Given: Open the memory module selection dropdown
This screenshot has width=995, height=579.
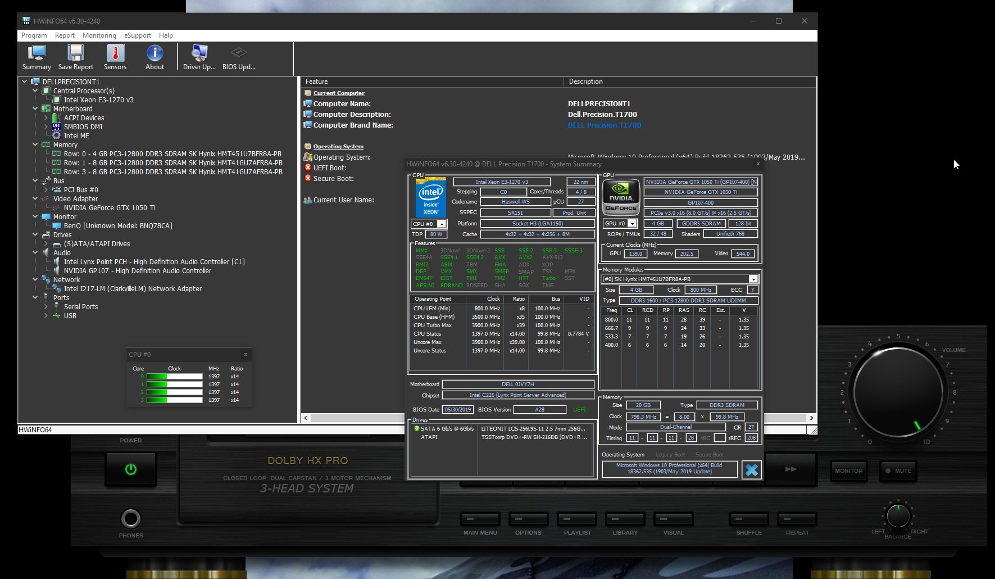Looking at the screenshot, I should (x=753, y=279).
